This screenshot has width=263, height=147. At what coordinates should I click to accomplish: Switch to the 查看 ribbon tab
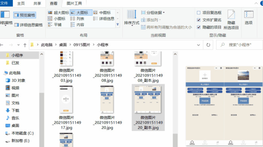point(53,3)
